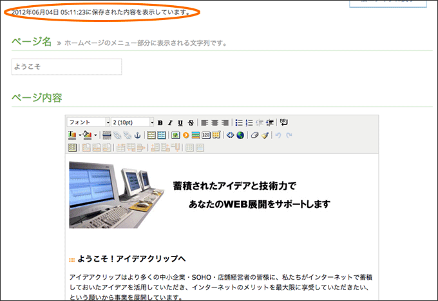This screenshot has height=301, width=438.
Task: Click the eraser remove-format icon
Action: (x=254, y=135)
